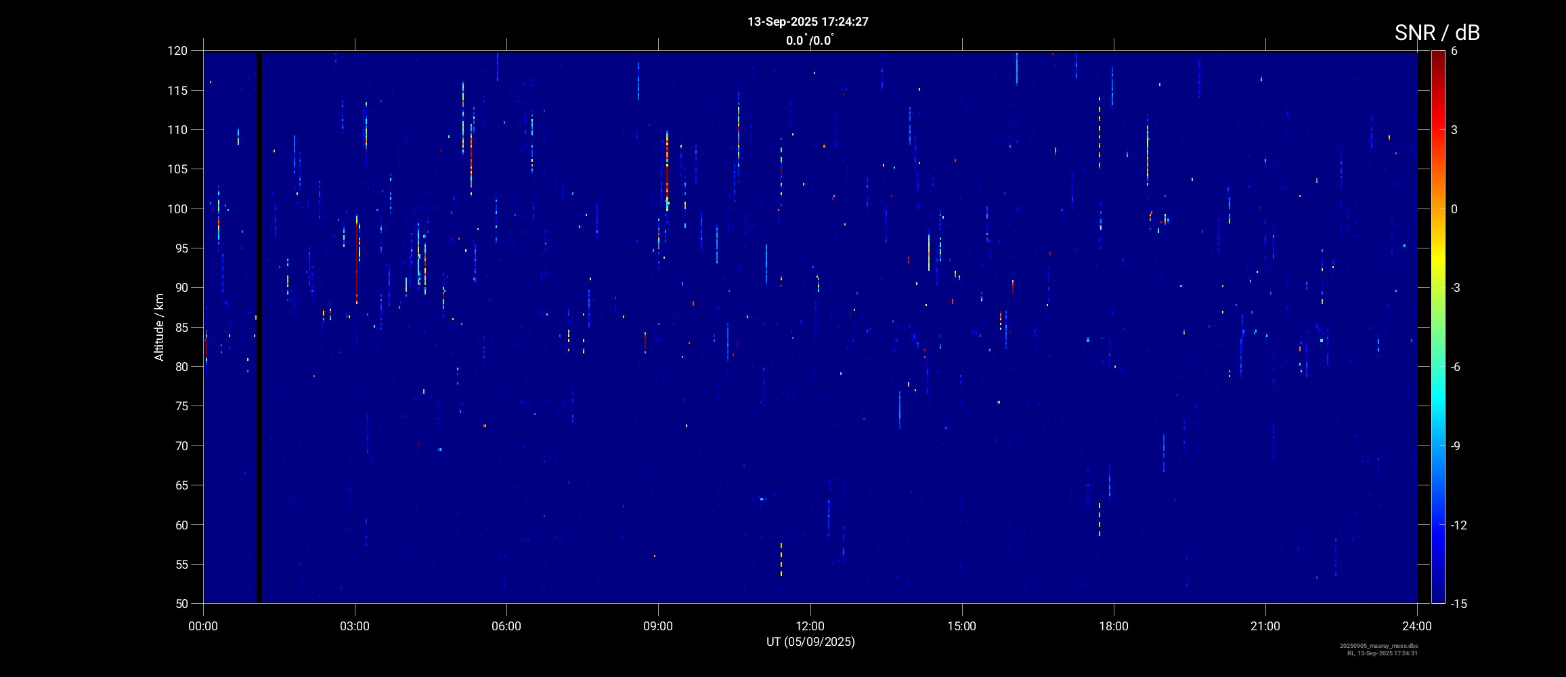Click the Altitude / km axis label
Viewport: 1566px width, 677px height.
[x=159, y=327]
